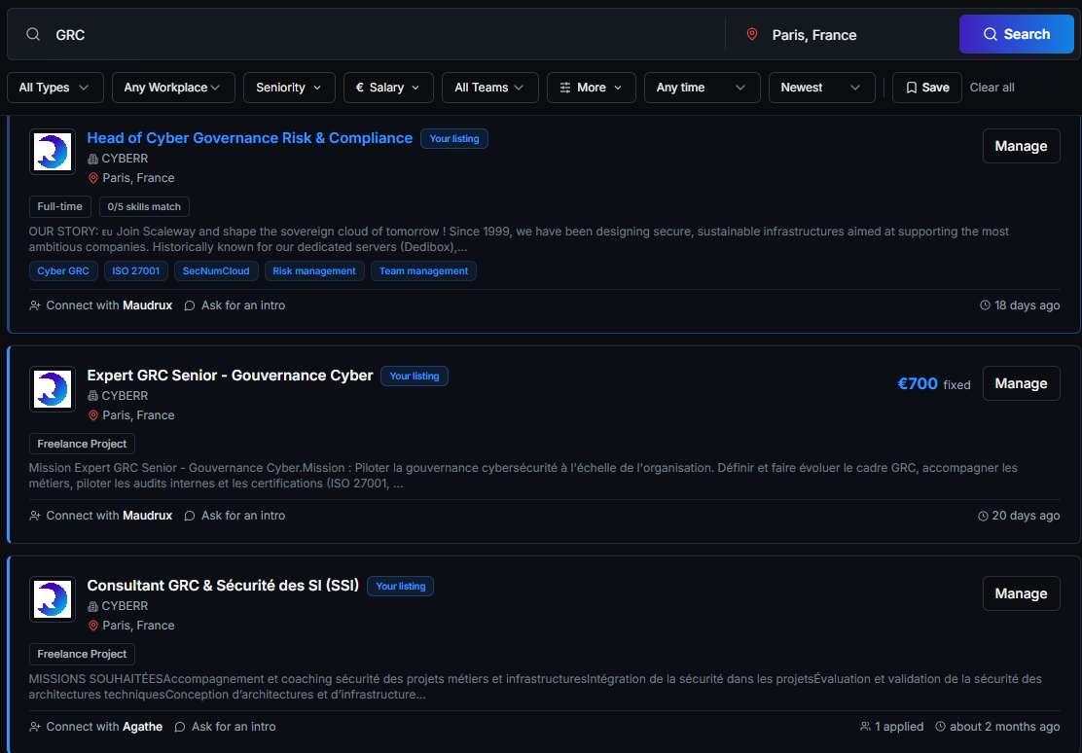Select the Team management skill tag

click(x=423, y=271)
